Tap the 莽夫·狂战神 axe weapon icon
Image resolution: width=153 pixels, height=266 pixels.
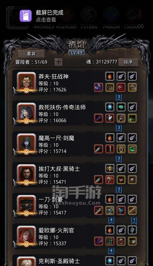[x=99, y=87]
